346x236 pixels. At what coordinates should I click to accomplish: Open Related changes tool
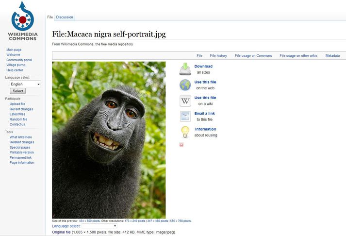(22, 142)
